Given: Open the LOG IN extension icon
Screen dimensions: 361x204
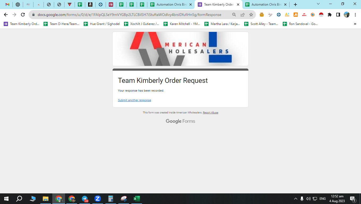Looking at the screenshot, I should (270, 15).
